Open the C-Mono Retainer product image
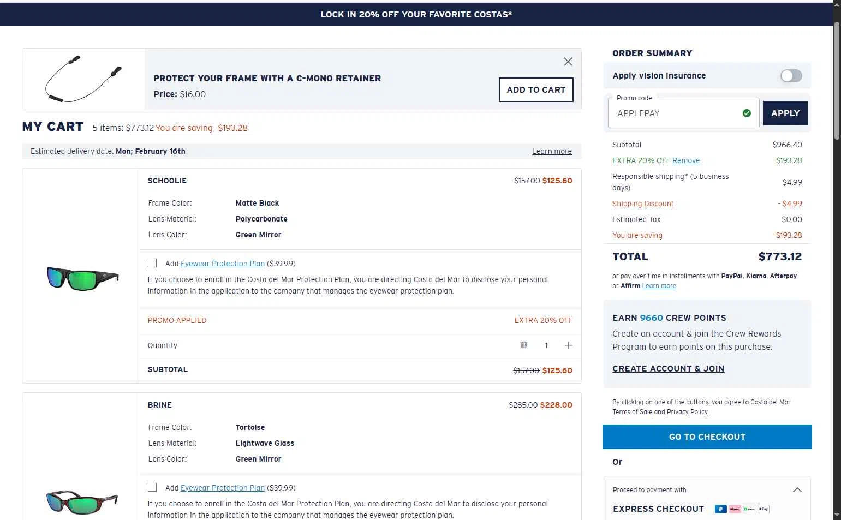This screenshot has height=520, width=841. pos(83,79)
